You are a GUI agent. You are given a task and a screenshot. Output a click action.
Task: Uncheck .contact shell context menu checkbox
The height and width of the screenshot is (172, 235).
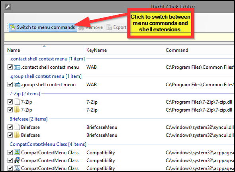(10, 67)
